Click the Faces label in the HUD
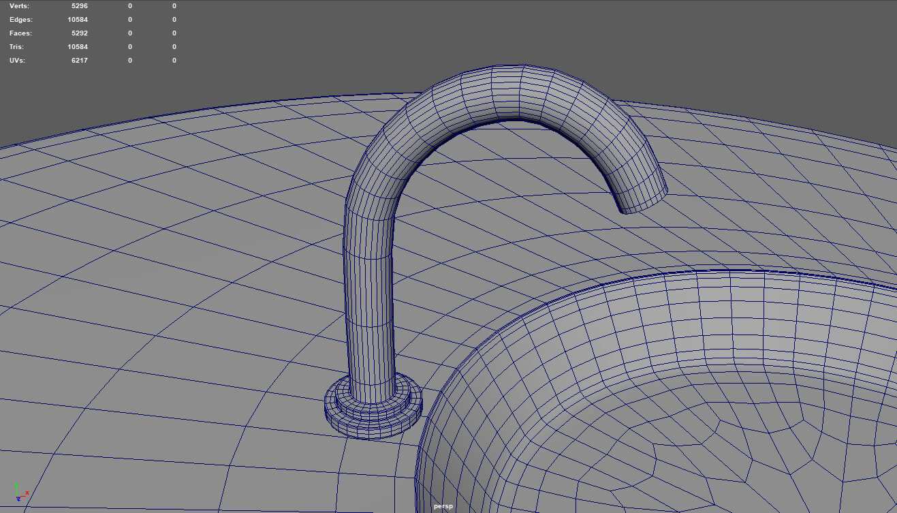The image size is (897, 513). [x=20, y=33]
